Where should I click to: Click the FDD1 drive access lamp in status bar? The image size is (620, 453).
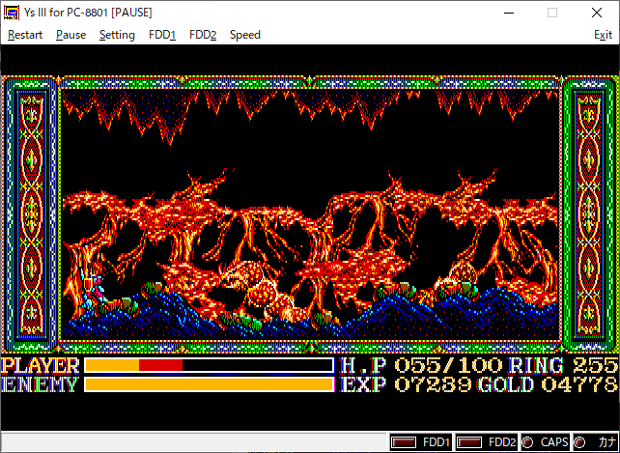(x=404, y=442)
